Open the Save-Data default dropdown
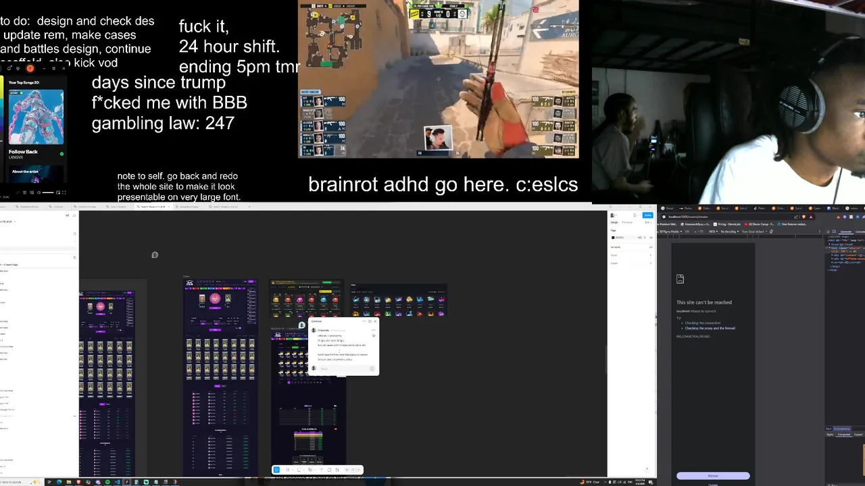The width and height of the screenshot is (865, 486). [x=754, y=232]
